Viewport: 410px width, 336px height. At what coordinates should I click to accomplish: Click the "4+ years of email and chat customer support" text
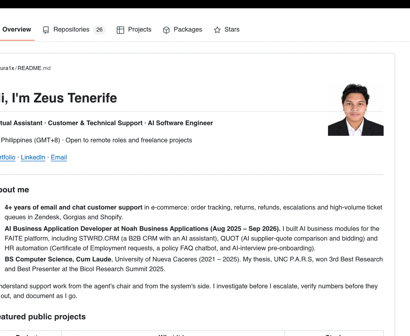click(73, 208)
